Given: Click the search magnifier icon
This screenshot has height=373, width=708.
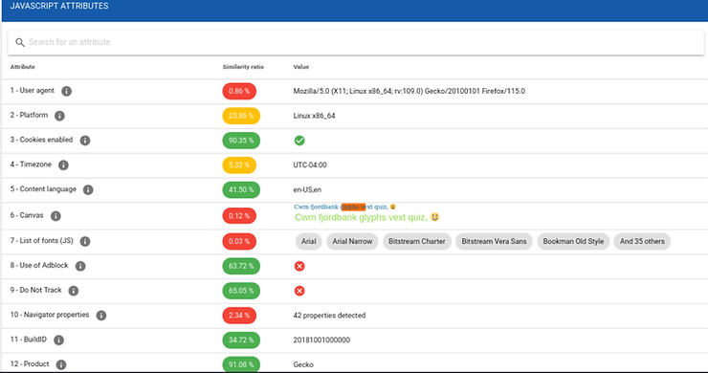Looking at the screenshot, I should tap(20, 42).
